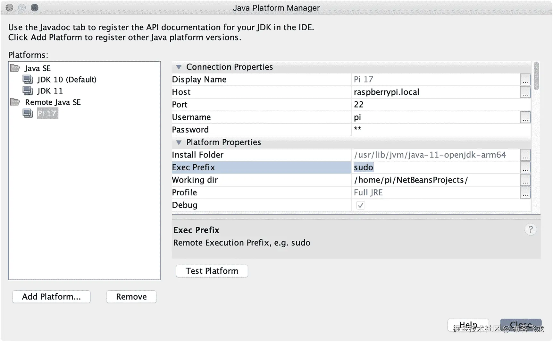Click the JDK 10 (Default) platform icon
Viewport: 553px width, 342px height.
tap(28, 79)
